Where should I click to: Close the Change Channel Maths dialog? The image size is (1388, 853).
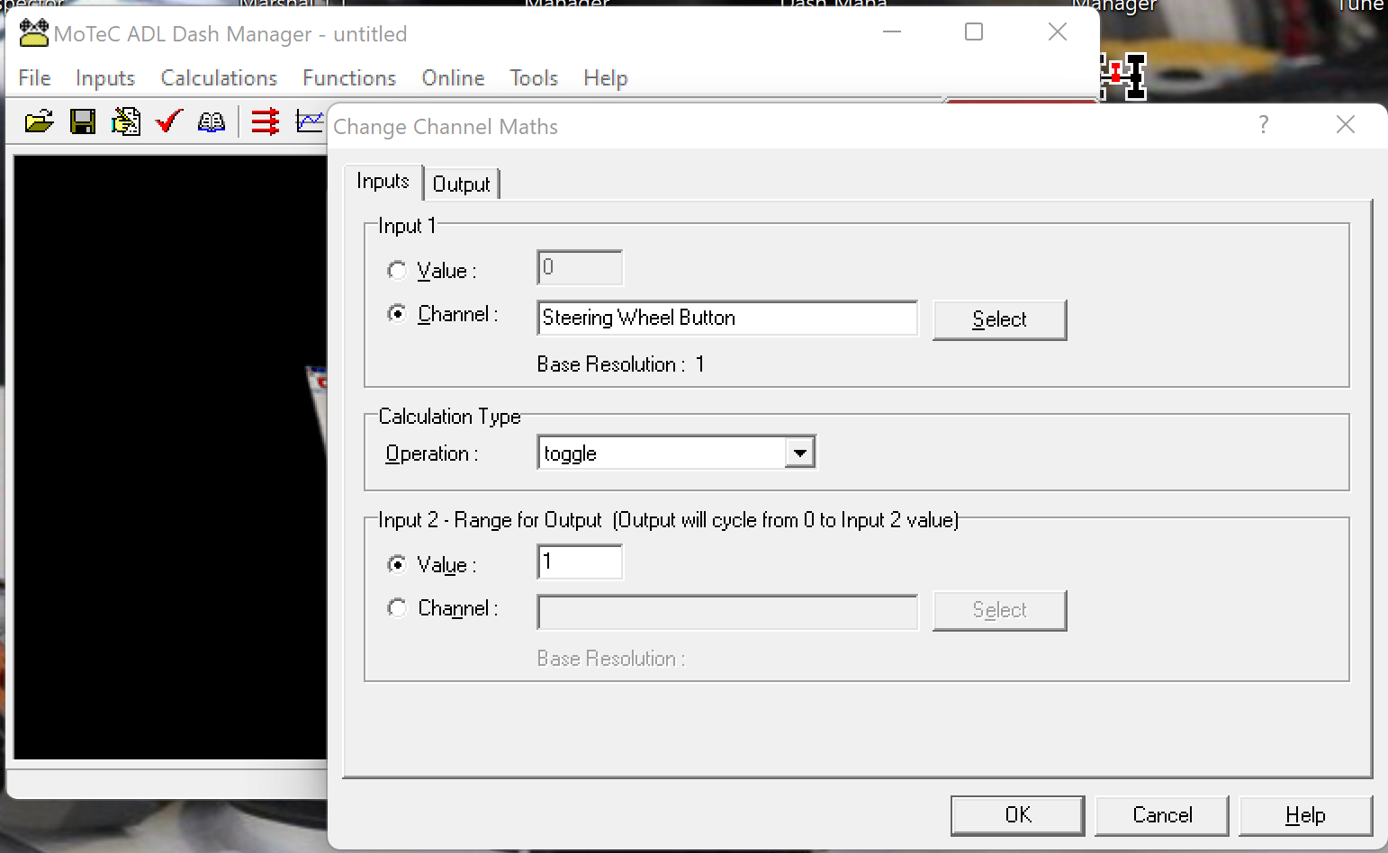(x=1346, y=125)
